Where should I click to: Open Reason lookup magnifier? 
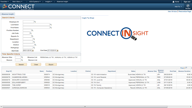22,60
